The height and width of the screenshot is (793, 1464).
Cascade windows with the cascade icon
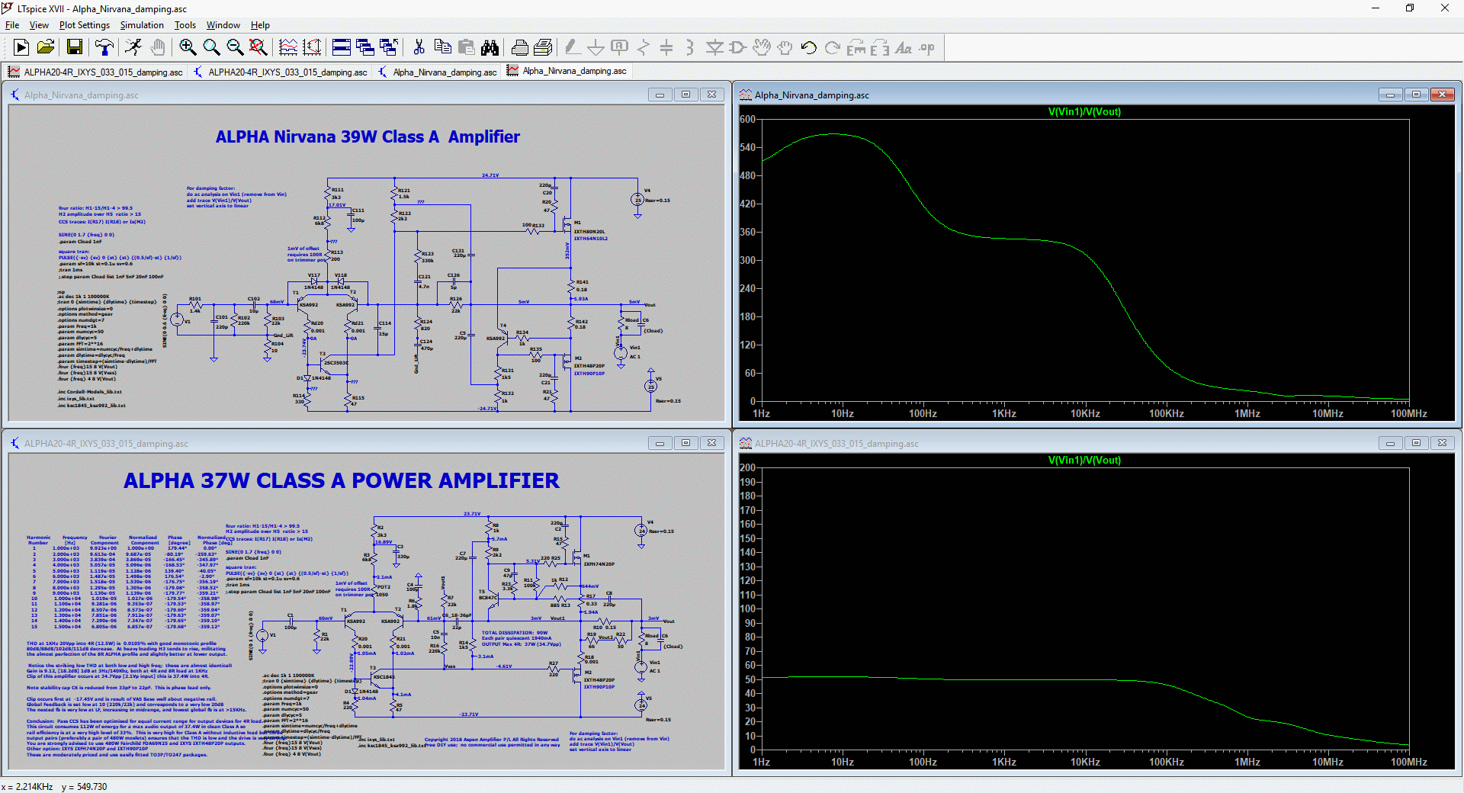[365, 47]
